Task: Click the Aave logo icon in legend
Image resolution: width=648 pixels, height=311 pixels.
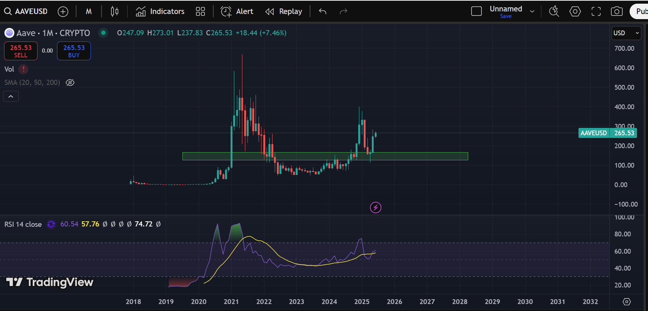Action: (x=9, y=33)
